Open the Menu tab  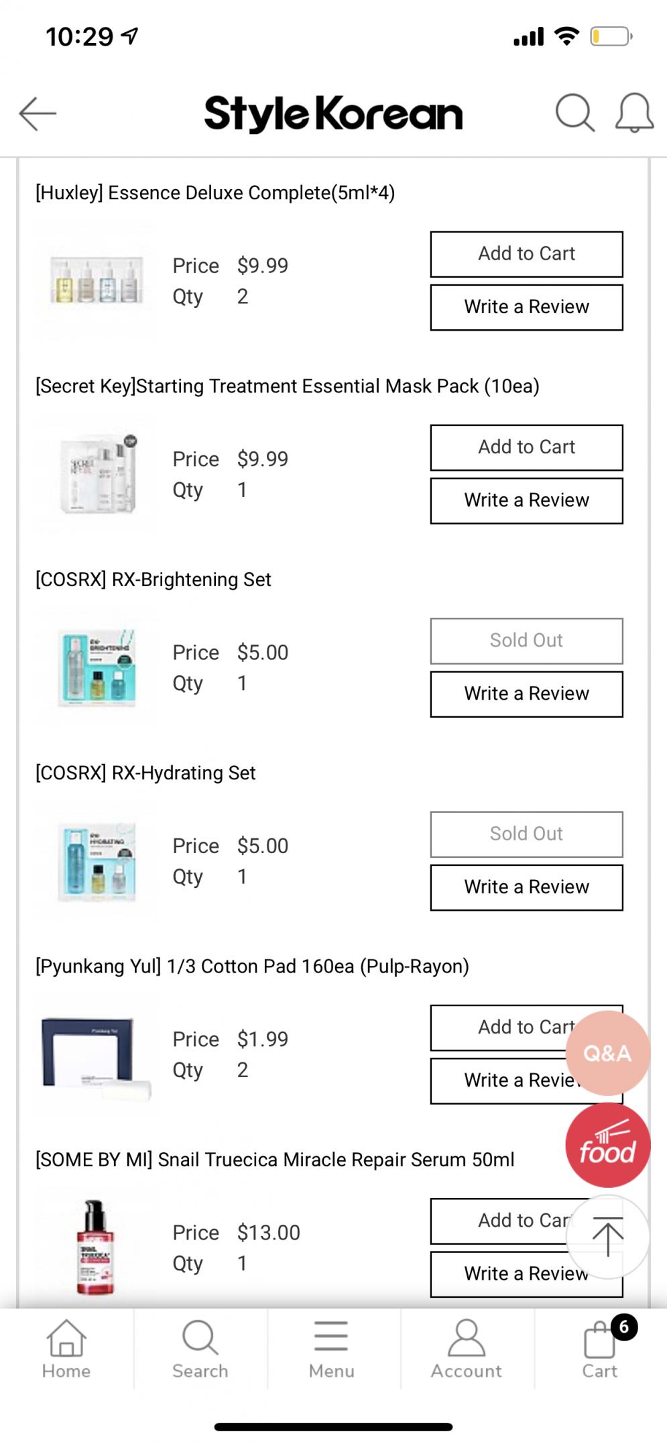coord(332,1349)
